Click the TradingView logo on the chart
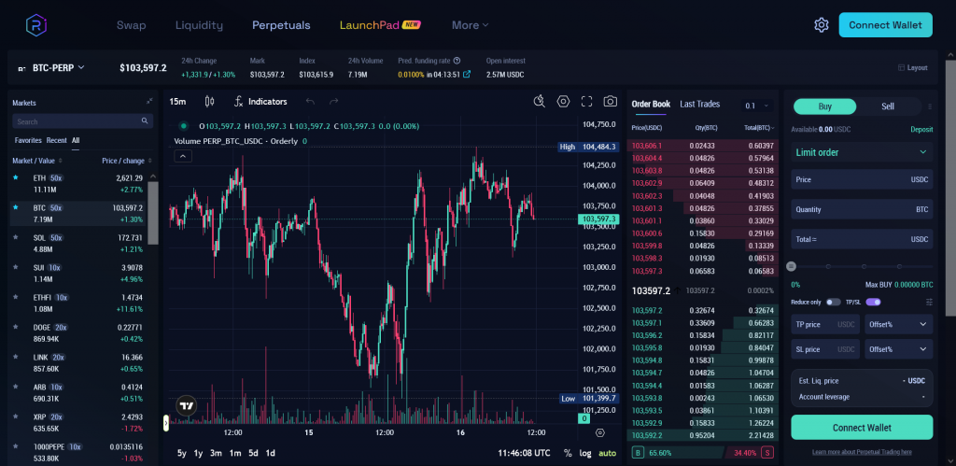 187,405
